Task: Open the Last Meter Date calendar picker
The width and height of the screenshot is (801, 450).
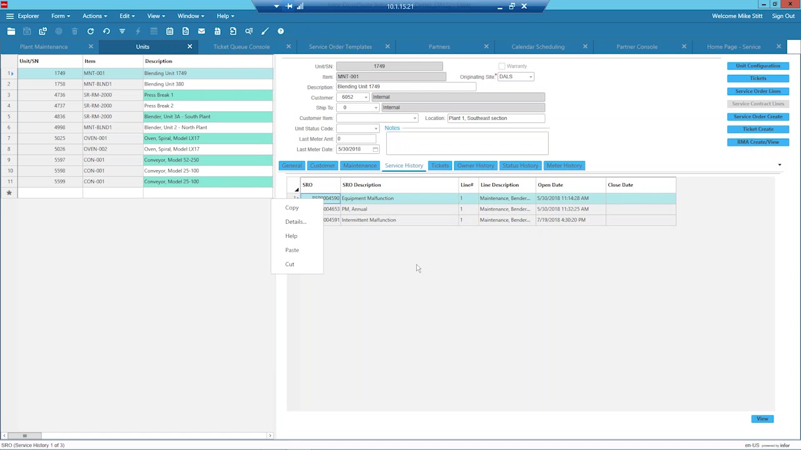Action: coord(375,149)
